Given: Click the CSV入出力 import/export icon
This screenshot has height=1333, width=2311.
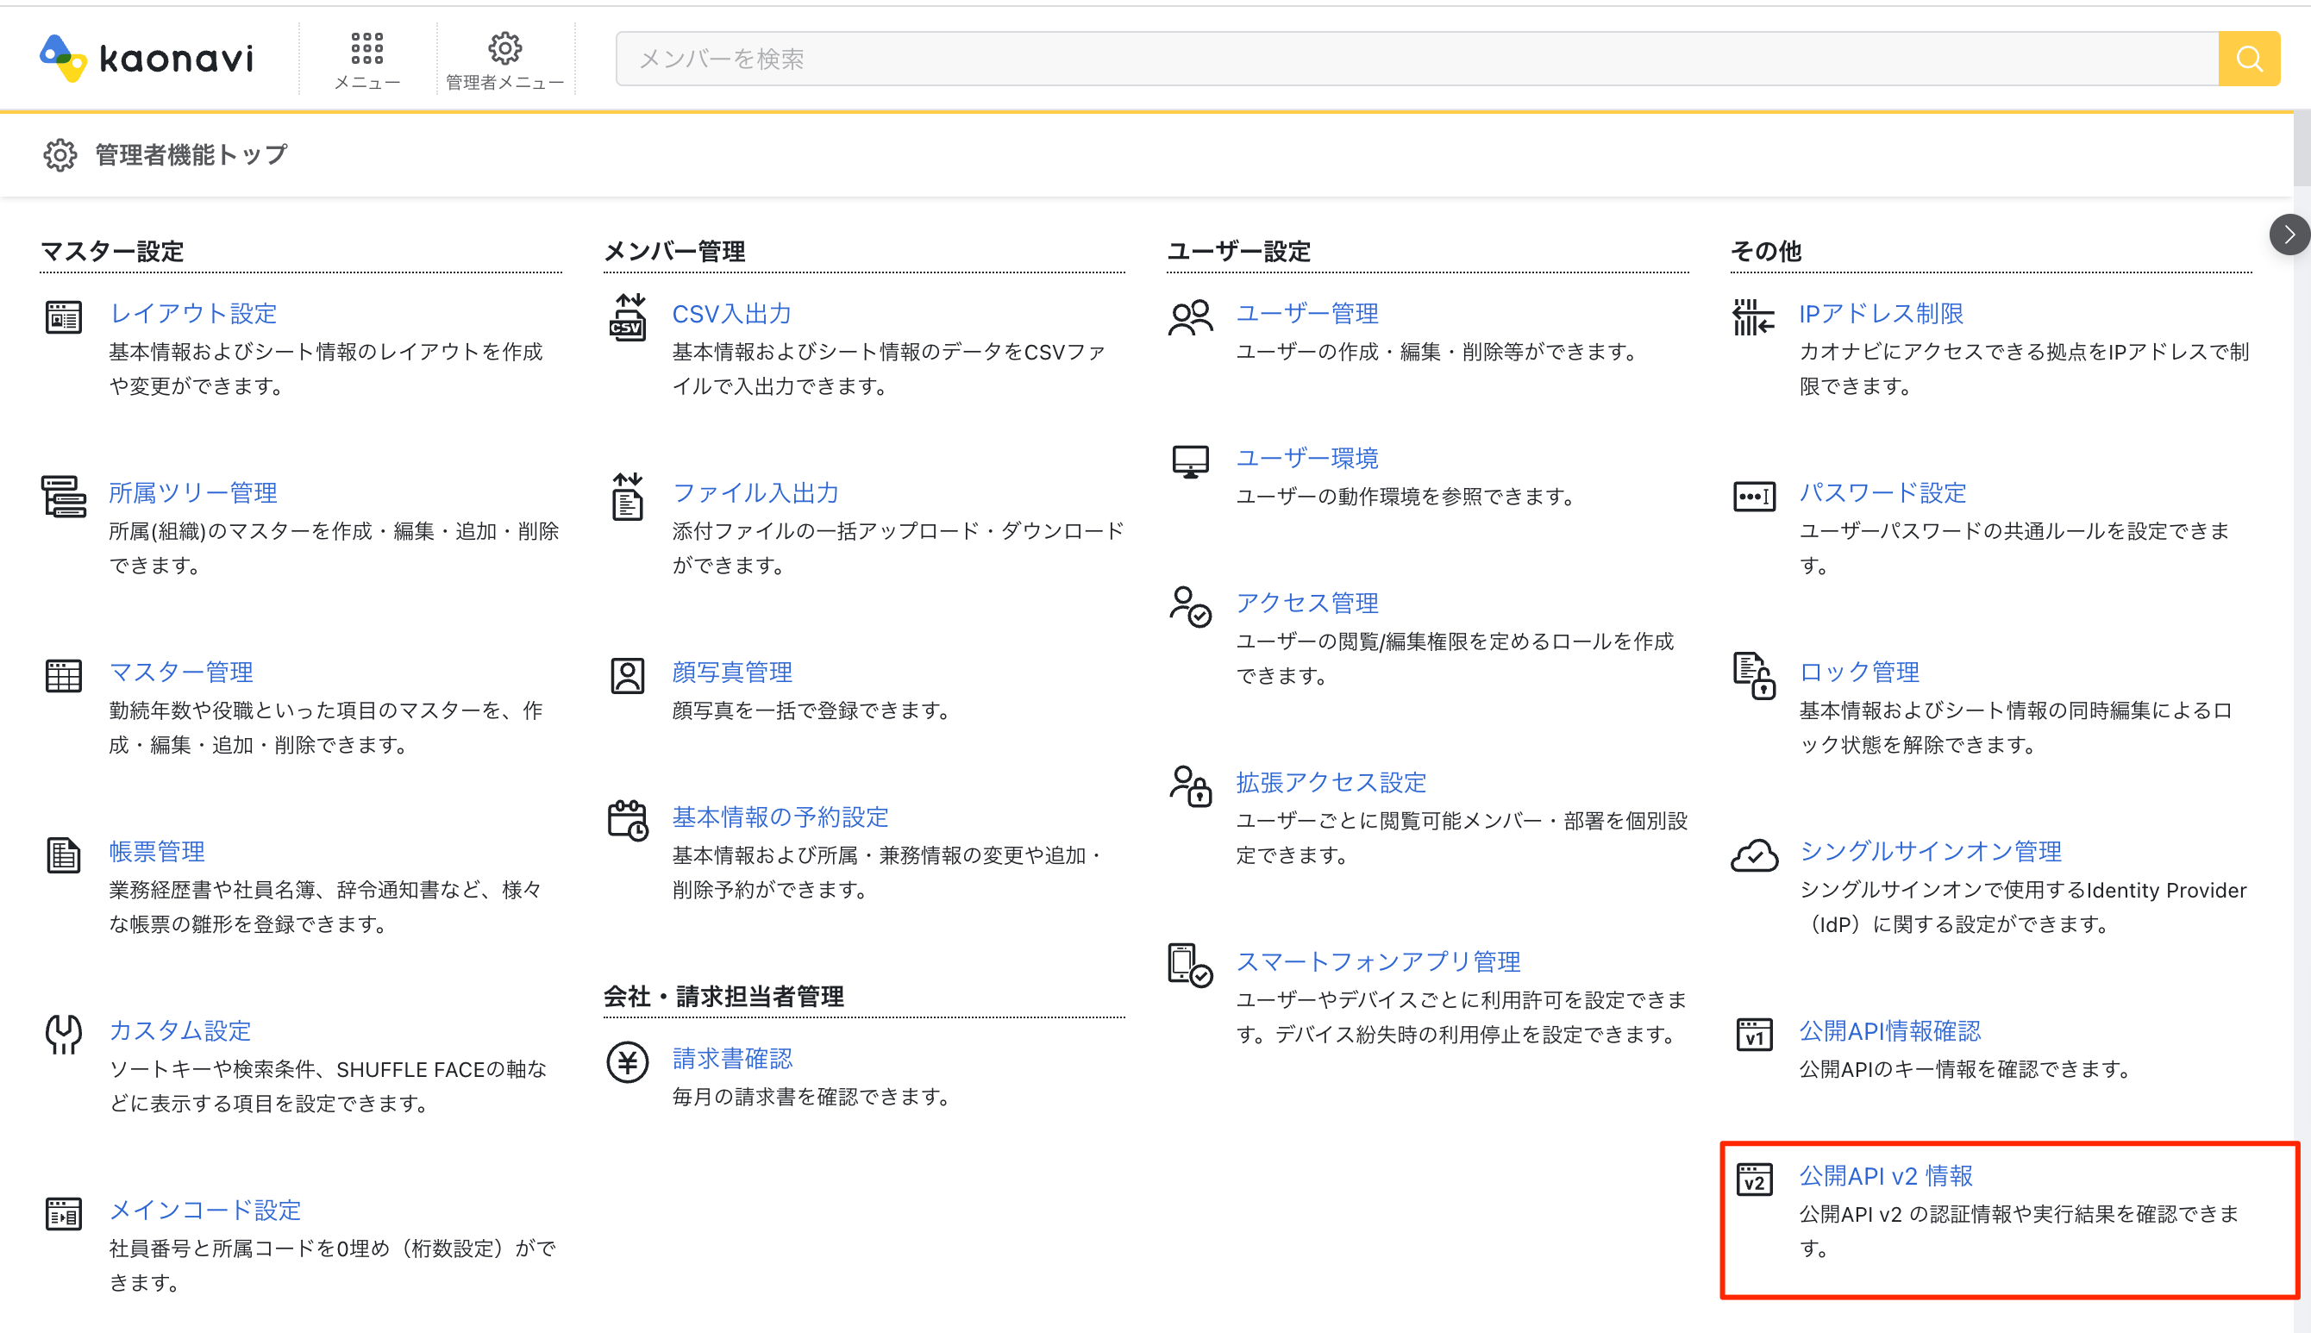Looking at the screenshot, I should click(x=627, y=317).
